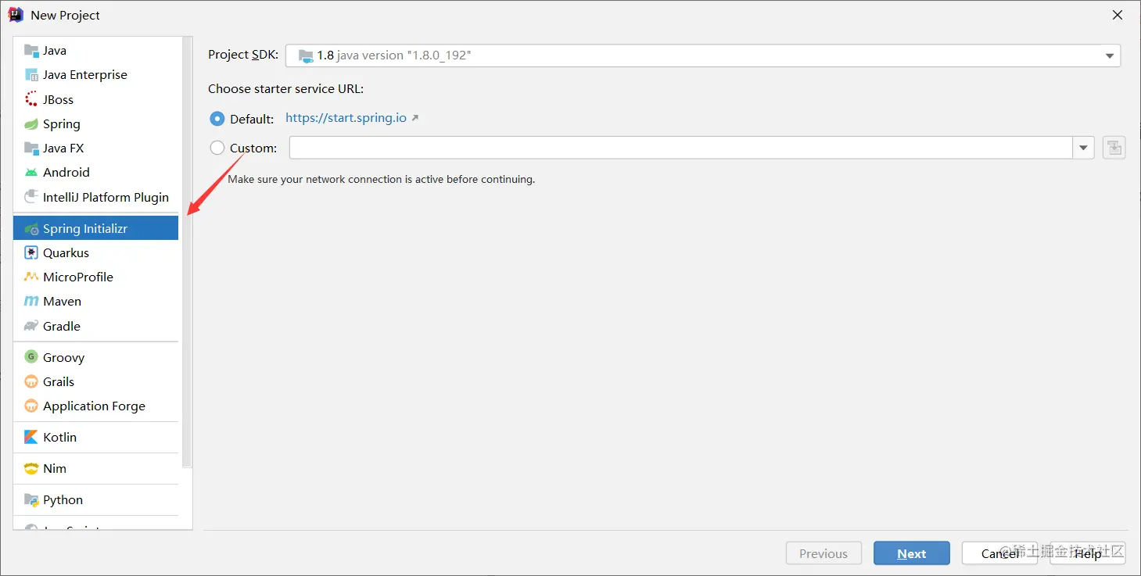
Task: Click the JBoss red dots icon
Action: (31, 99)
